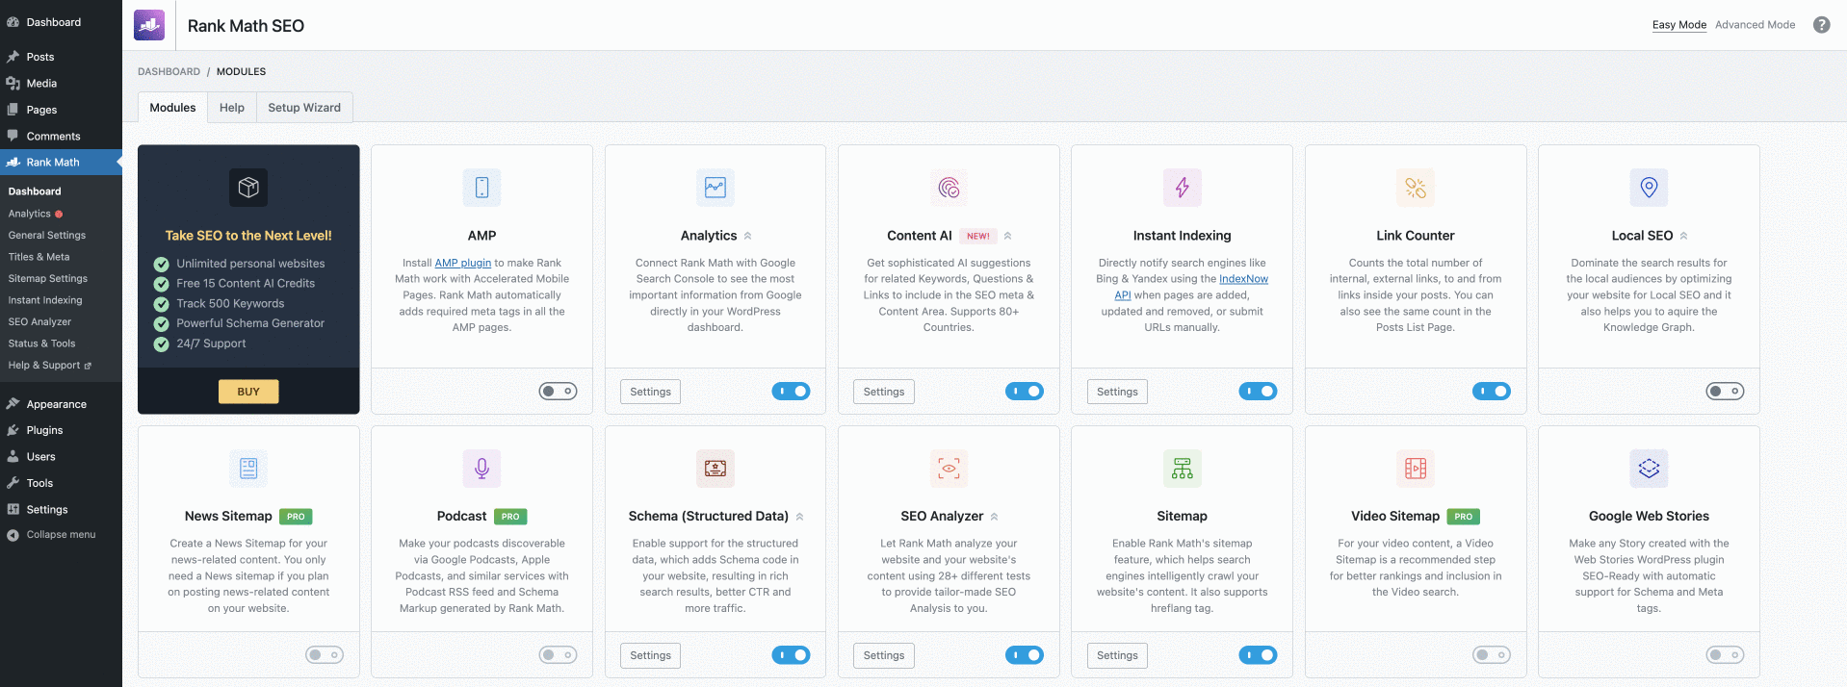
Task: Open the Help tab
Action: click(x=232, y=108)
